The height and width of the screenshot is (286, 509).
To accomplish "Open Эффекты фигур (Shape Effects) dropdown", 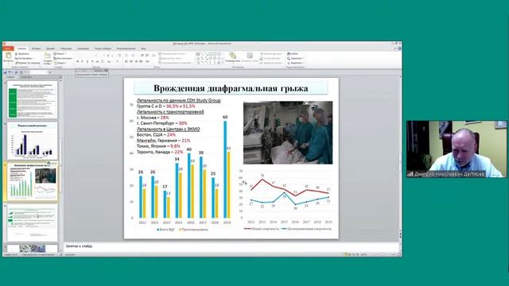I will pos(272,63).
